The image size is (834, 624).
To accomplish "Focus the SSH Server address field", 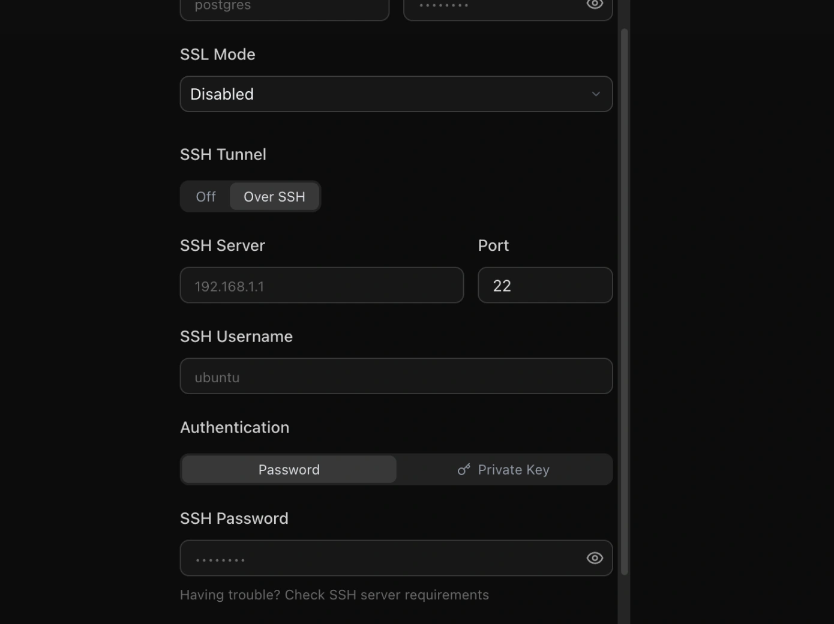I will click(322, 285).
